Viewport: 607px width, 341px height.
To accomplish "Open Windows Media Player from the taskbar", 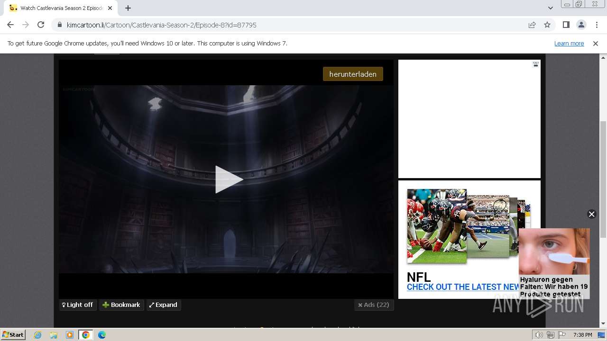I will point(70,335).
